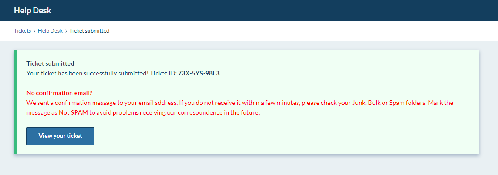Viewport: 498px width, 175px height.
Task: Select the Ticket submitted breadcrumb item
Action: tap(89, 31)
